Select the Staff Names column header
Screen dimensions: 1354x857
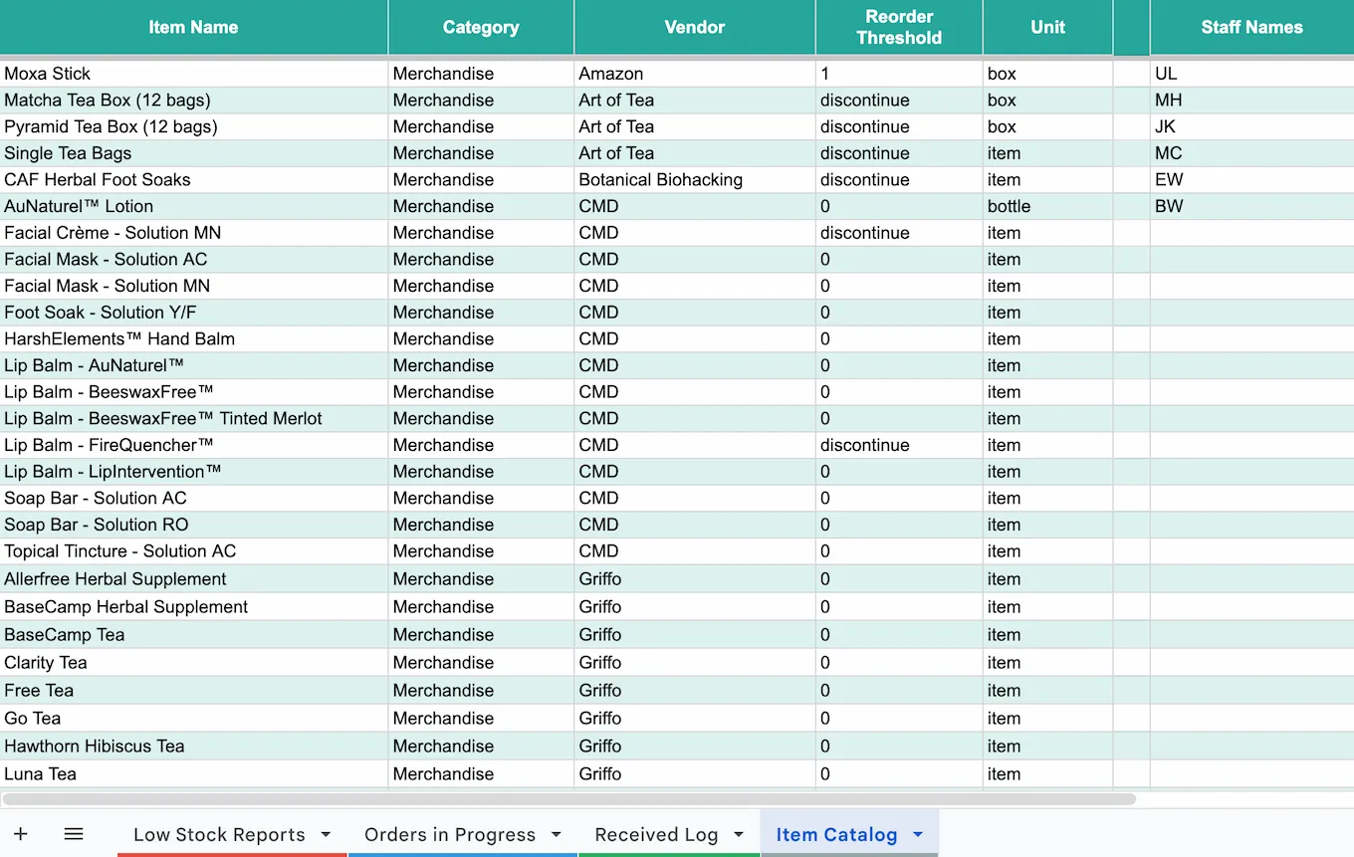pyautogui.click(x=1251, y=27)
